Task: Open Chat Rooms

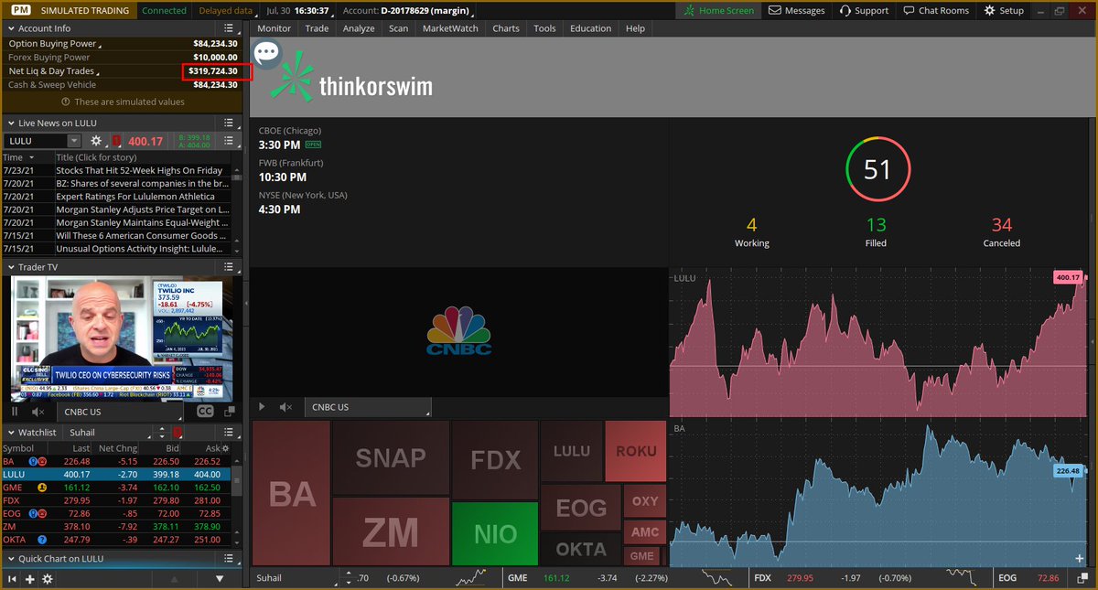Action: coord(935,10)
